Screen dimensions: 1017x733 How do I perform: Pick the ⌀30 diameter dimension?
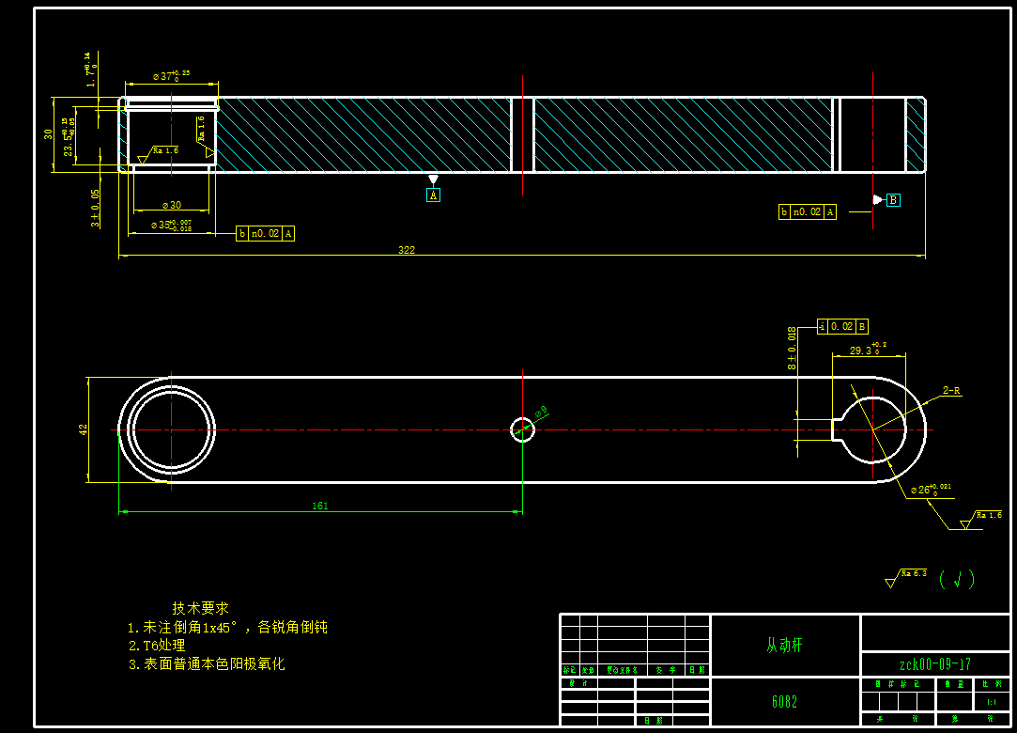point(172,205)
